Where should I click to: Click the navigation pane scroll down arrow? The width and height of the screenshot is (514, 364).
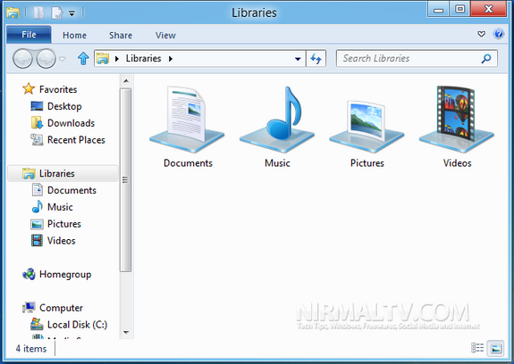[x=126, y=332]
